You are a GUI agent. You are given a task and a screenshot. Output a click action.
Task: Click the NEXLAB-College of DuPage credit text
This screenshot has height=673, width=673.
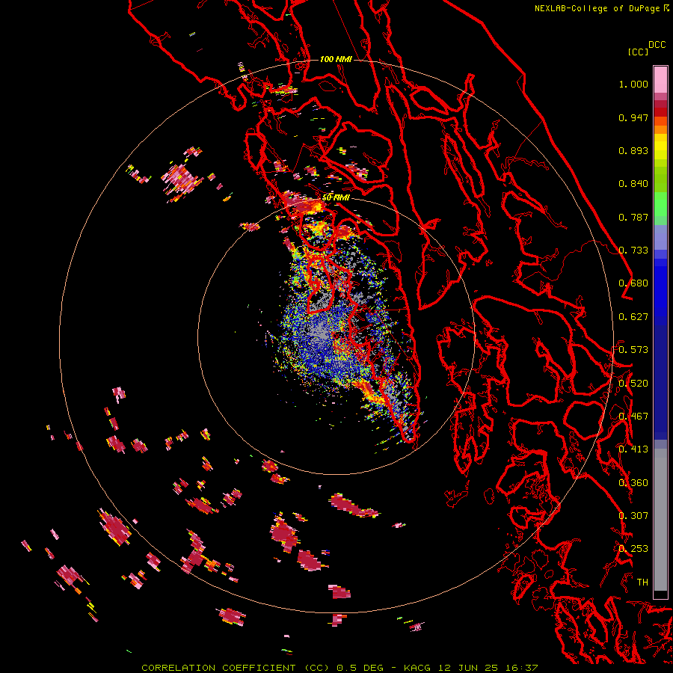tap(597, 8)
